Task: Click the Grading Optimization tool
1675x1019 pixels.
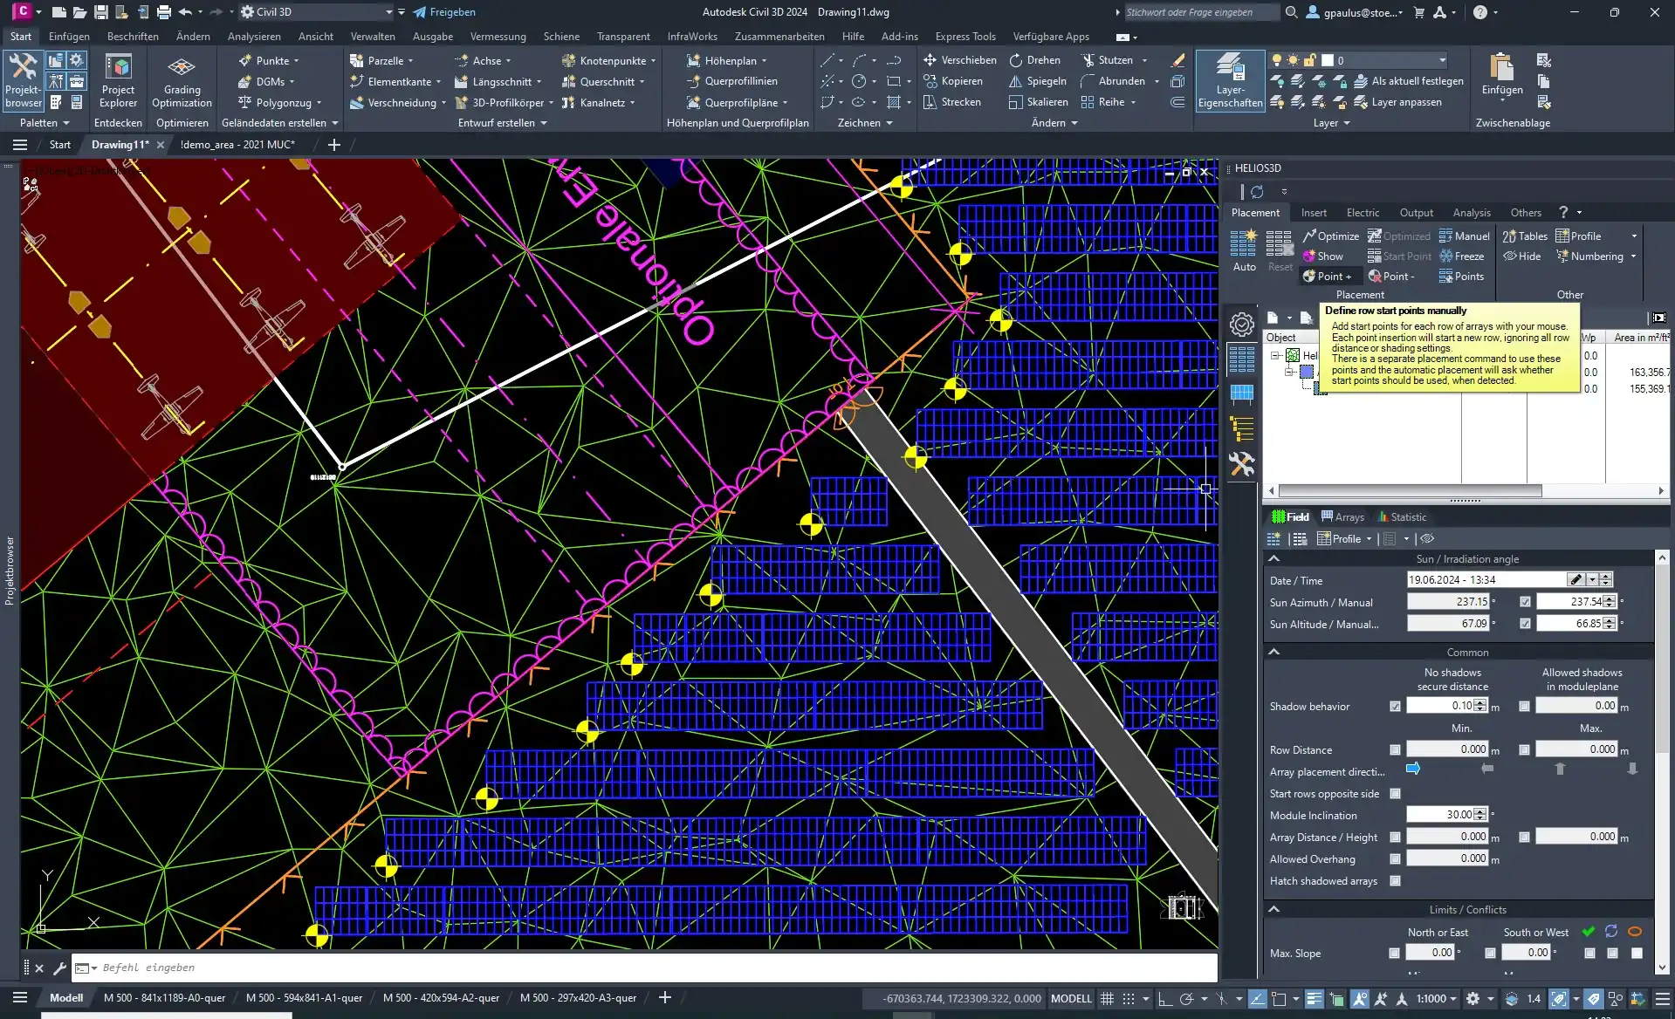Action: coord(182,80)
